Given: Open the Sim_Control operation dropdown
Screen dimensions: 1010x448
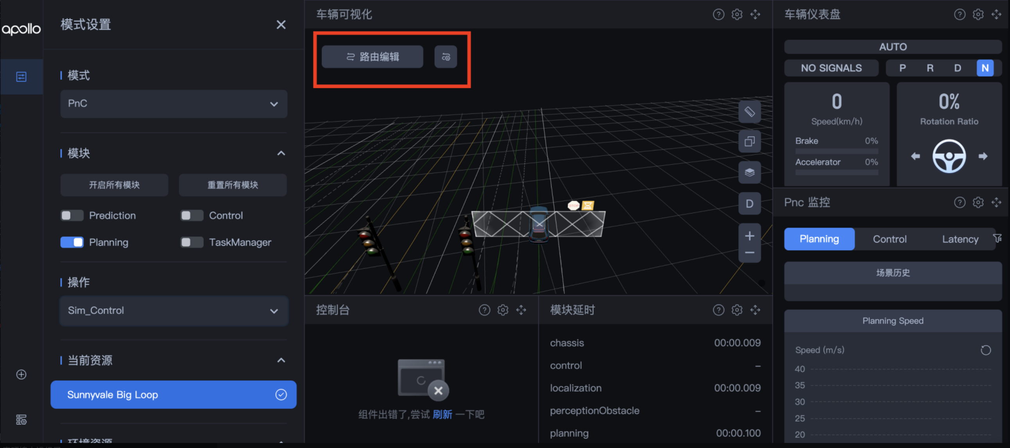Looking at the screenshot, I should click(x=173, y=310).
